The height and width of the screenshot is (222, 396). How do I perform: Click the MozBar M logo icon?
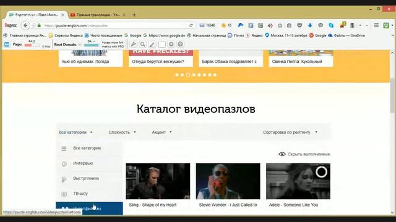(x=7, y=44)
